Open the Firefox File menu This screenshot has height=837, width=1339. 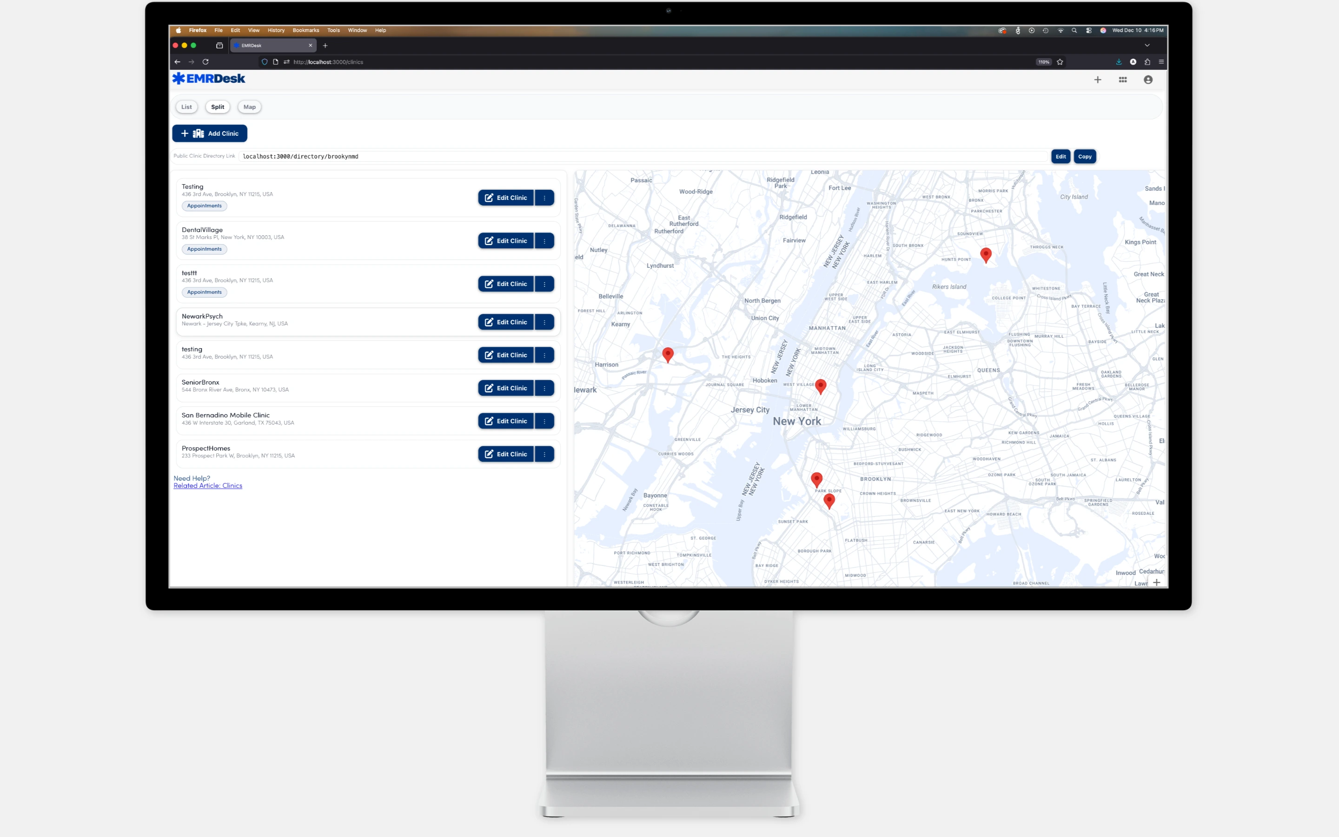219,30
